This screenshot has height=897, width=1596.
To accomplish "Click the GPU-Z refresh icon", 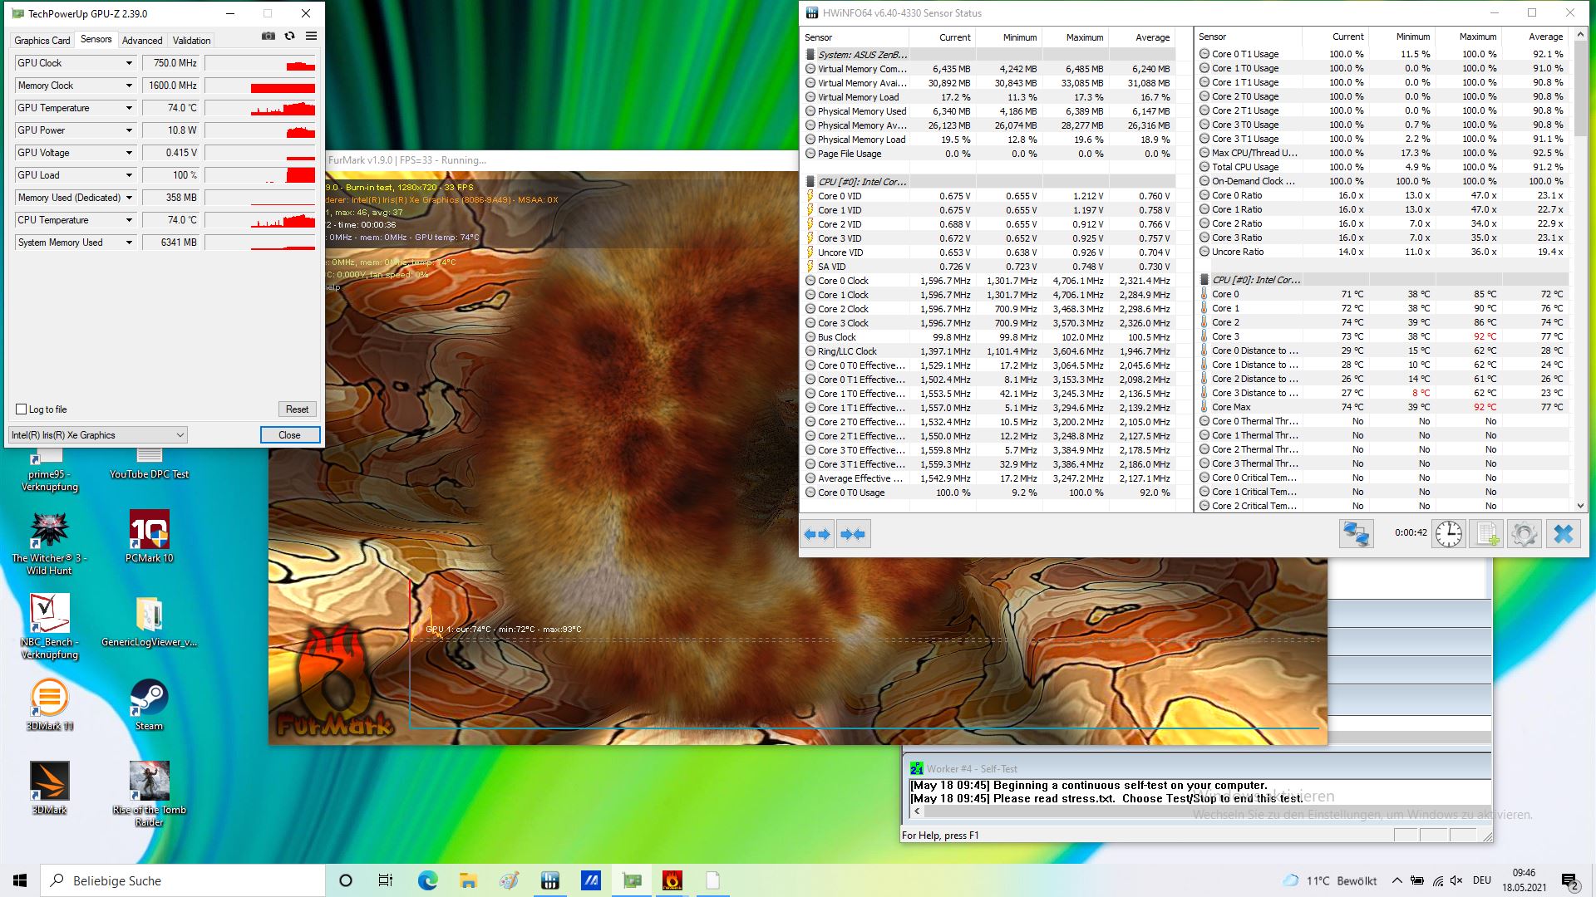I will (289, 37).
